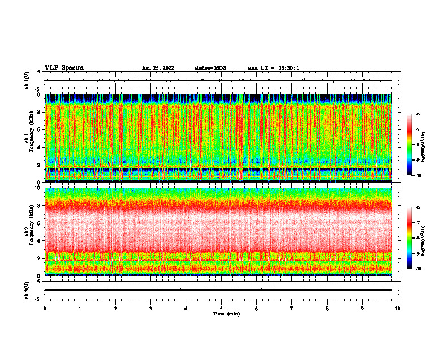Click time axis tick label "0"
Image resolution: width=448 pixels, height=346 pixels.
[x=45, y=309]
